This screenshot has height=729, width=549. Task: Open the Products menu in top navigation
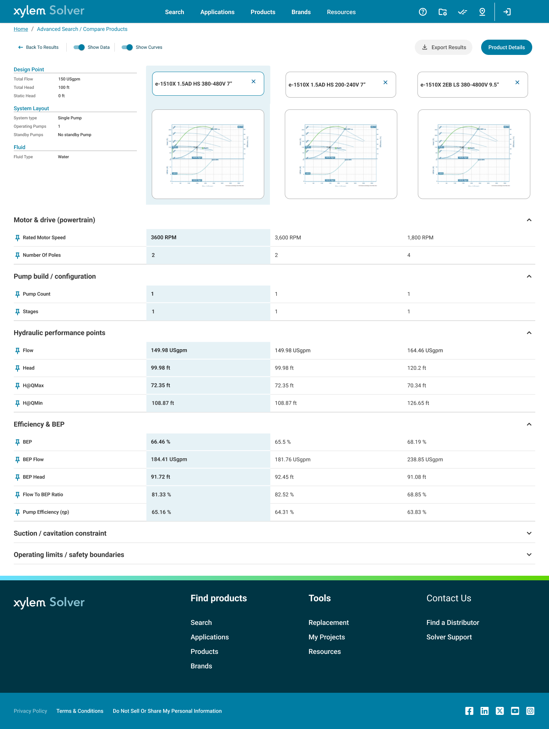(263, 12)
